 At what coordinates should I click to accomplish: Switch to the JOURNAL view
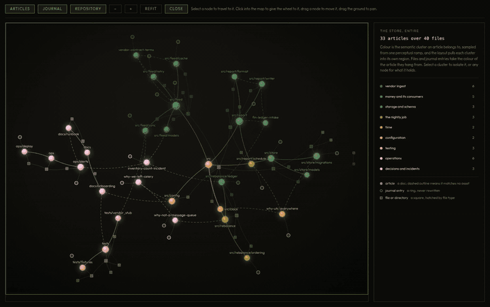click(52, 9)
